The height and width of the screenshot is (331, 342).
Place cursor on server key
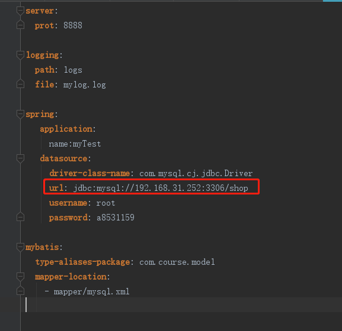[x=40, y=11]
